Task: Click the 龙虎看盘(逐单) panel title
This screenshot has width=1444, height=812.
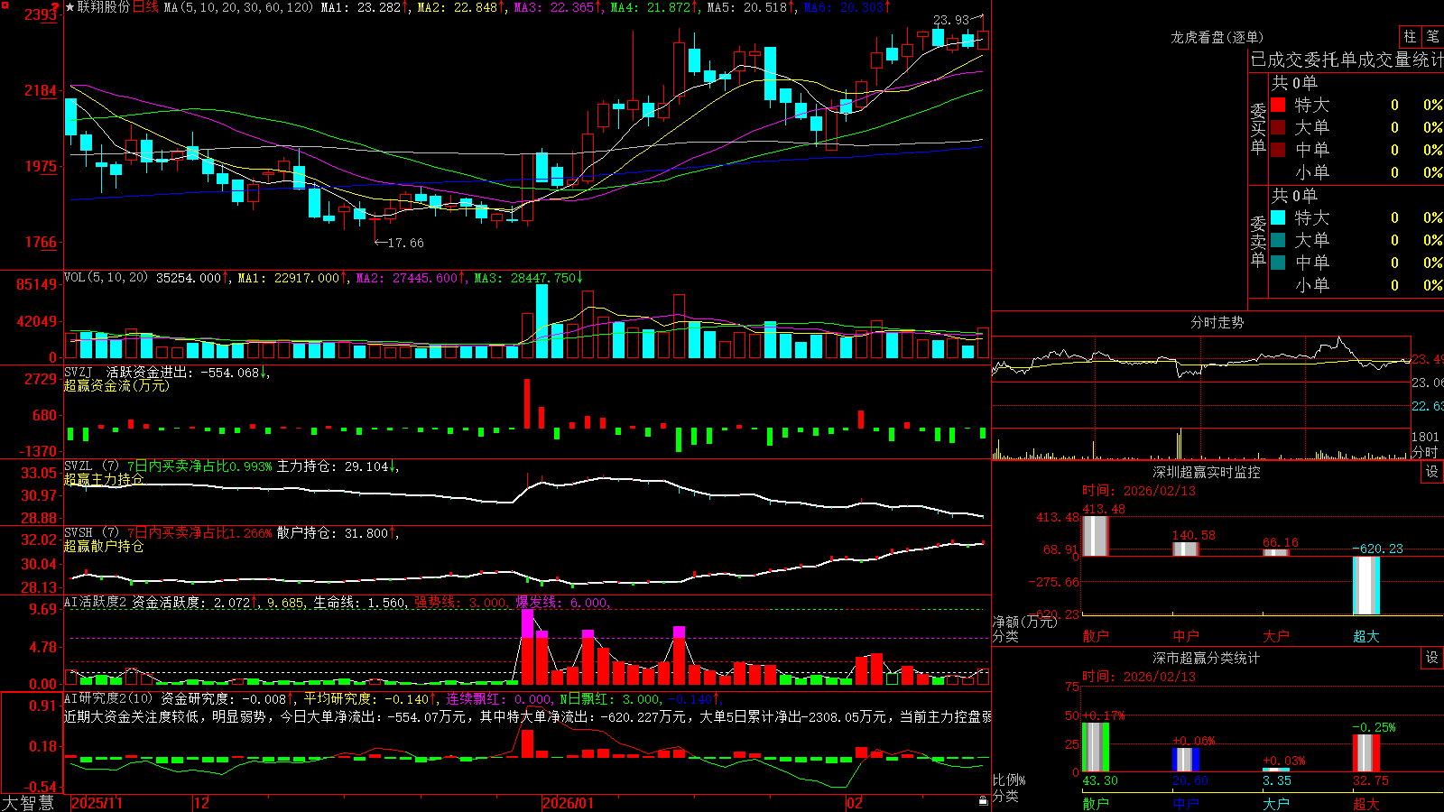Action: pos(1217,37)
